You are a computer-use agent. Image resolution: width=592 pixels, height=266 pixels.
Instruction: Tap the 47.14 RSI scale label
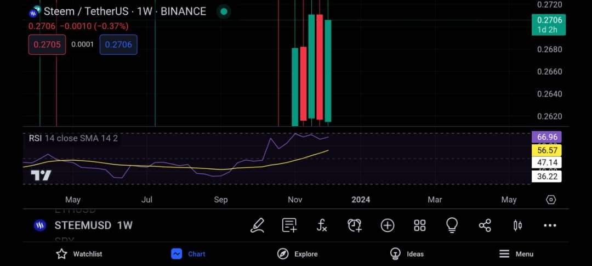[x=547, y=163]
